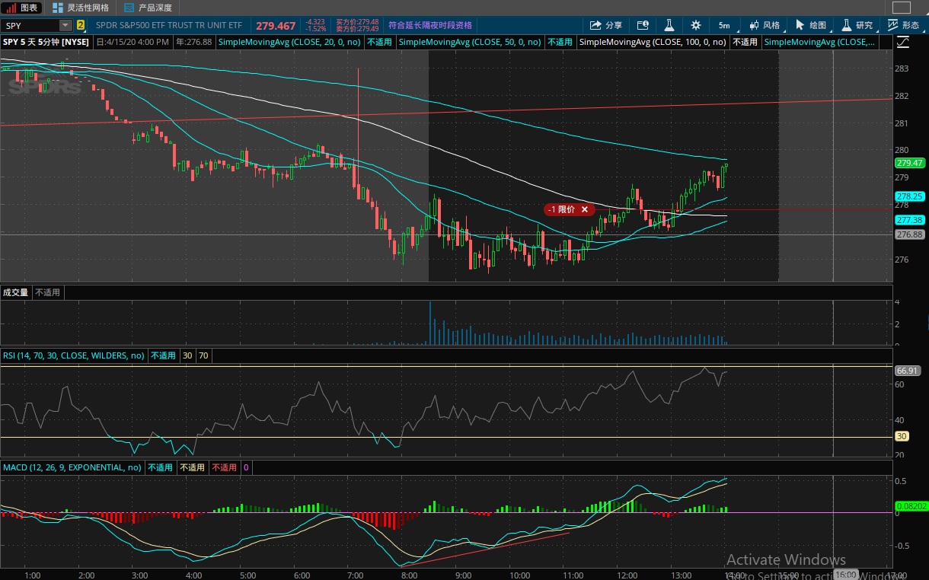929x580 pixels.
Task: Click the magenta 0 value in MACD header
Action: (x=246, y=467)
